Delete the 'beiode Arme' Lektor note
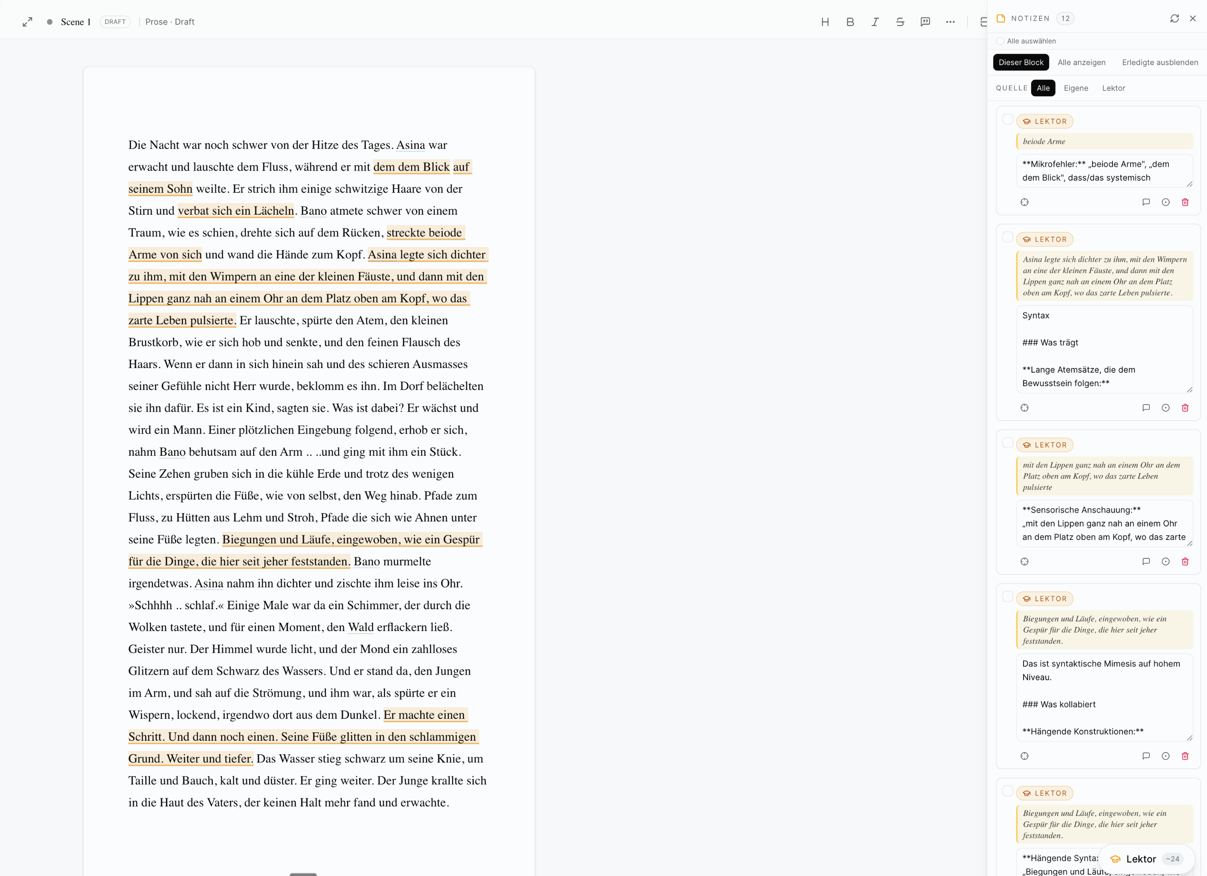The height and width of the screenshot is (876, 1207). tap(1185, 203)
